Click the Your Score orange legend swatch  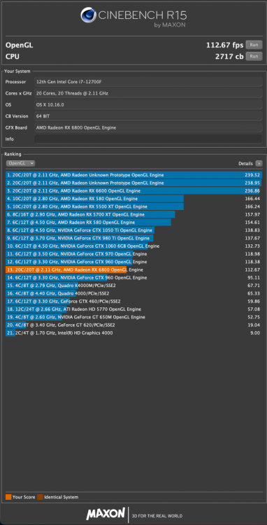click(x=8, y=497)
